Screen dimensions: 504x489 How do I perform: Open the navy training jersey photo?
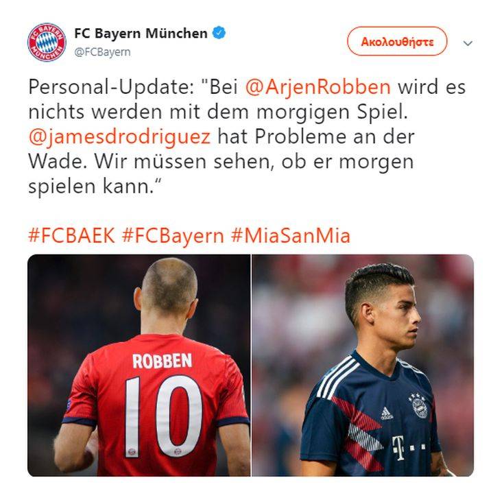363,366
